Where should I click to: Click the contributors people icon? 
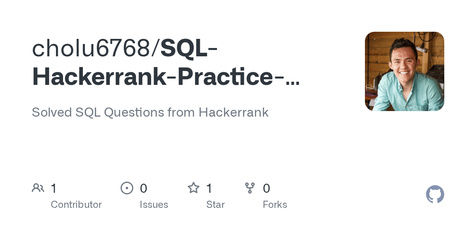point(38,188)
